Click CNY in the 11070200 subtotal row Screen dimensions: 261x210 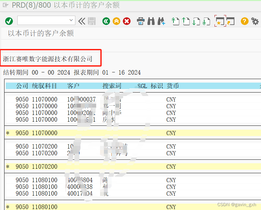(x=171, y=167)
